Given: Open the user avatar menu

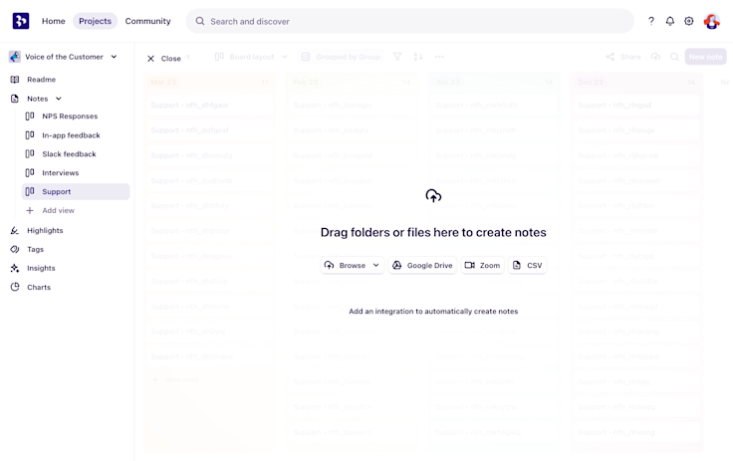Looking at the screenshot, I should (711, 21).
